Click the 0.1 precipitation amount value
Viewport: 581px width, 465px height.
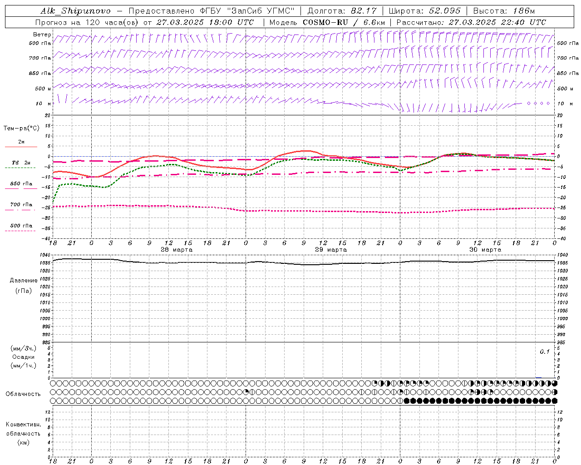click(545, 352)
